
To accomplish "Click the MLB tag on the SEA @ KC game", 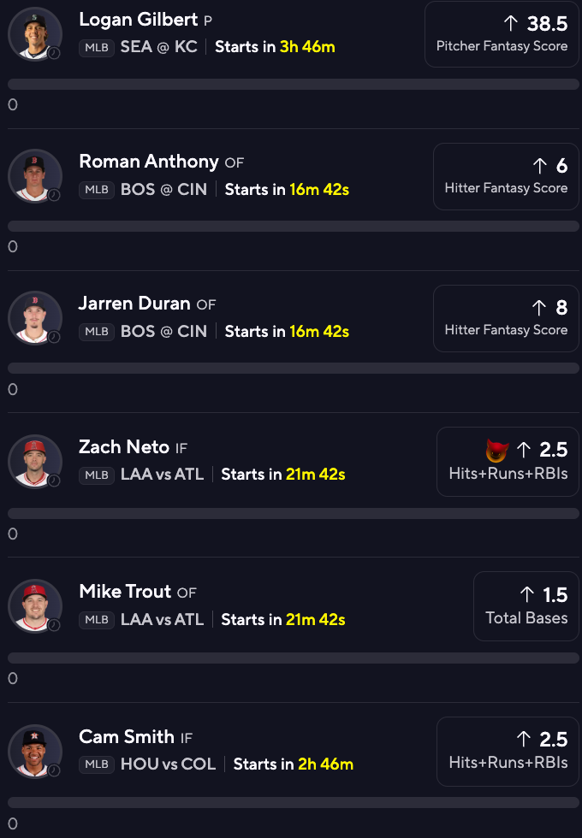I will coord(97,48).
